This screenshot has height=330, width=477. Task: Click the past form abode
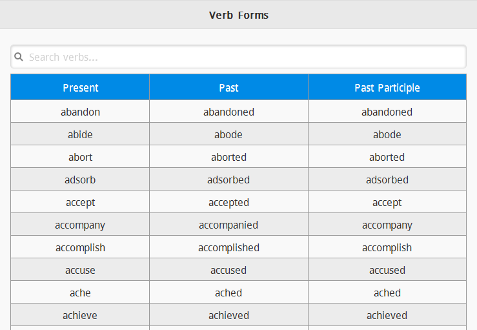(x=228, y=134)
